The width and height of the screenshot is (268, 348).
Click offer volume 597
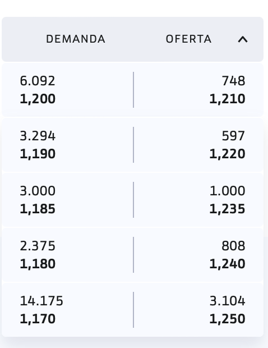point(233,136)
